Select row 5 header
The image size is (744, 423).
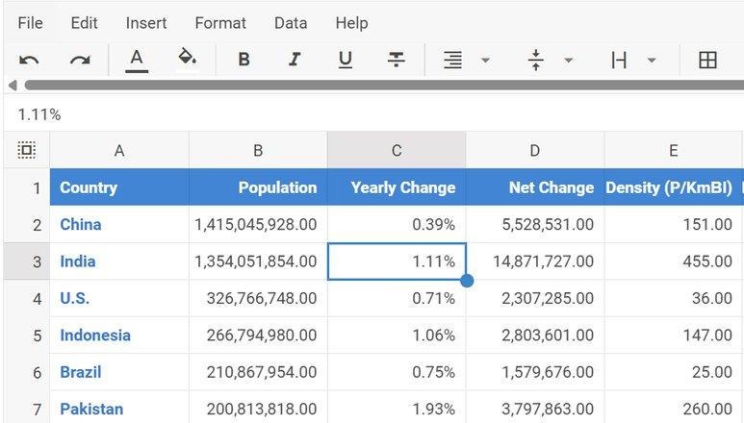click(27, 336)
